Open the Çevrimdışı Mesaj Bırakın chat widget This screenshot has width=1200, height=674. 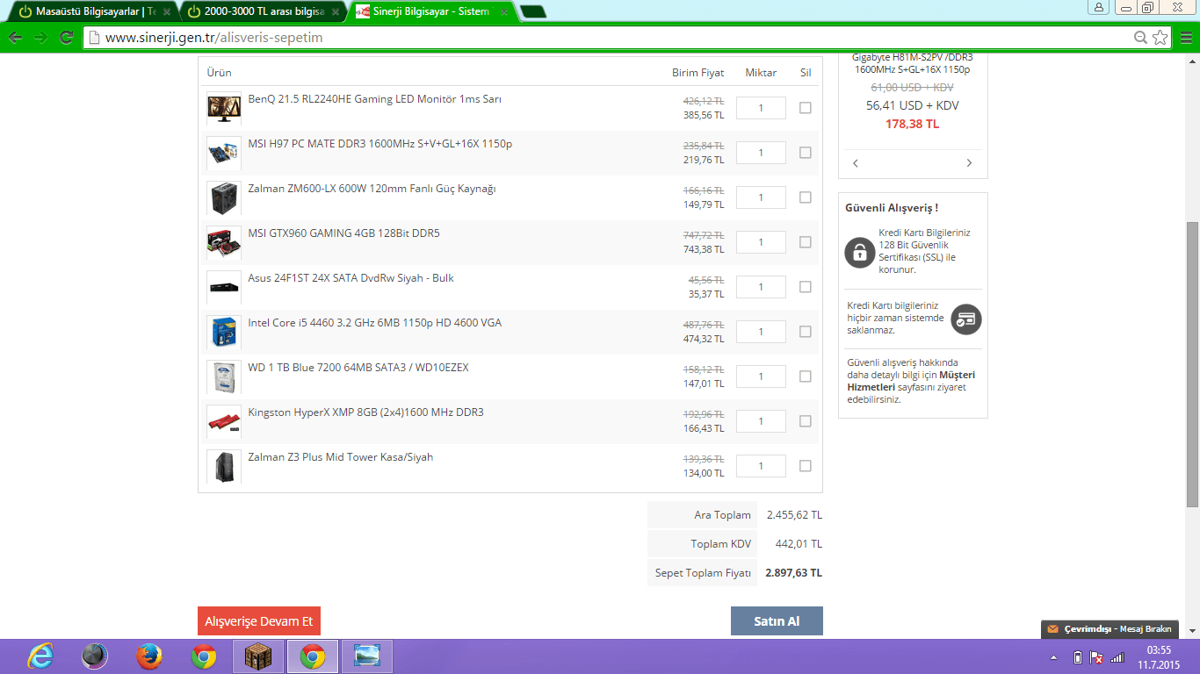point(1111,629)
